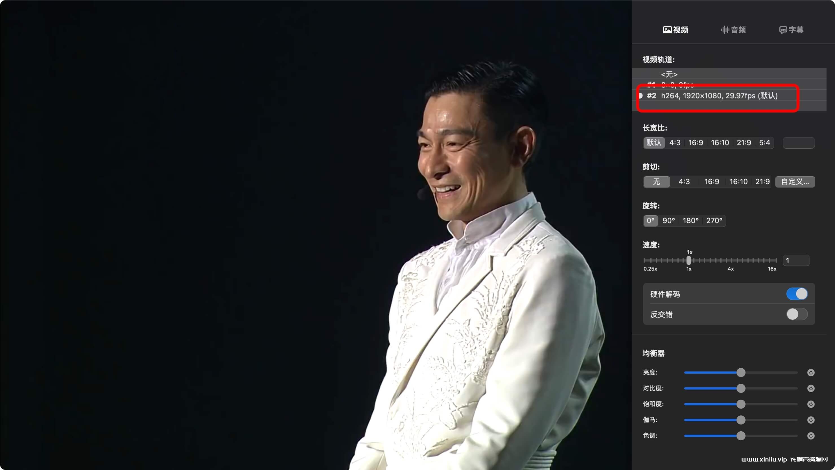Click the 色调 hue reset icon
Screen dimensions: 835x470
coord(811,436)
